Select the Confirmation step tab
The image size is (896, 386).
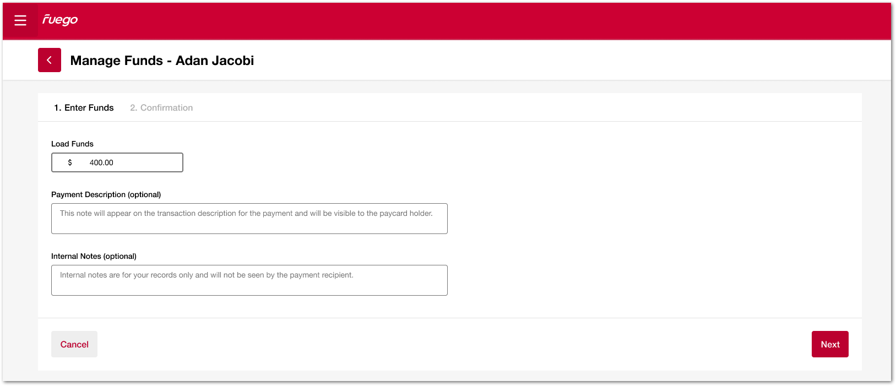[x=161, y=108]
